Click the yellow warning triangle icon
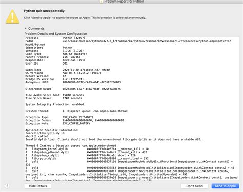 click(x=12, y=16)
